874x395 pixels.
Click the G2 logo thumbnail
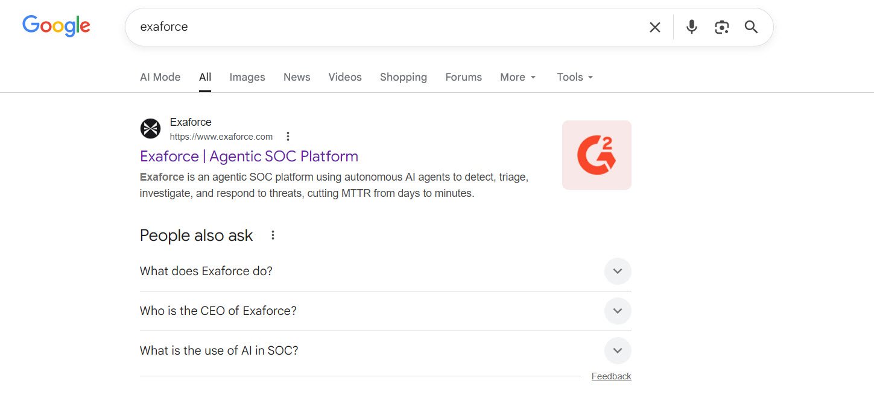point(596,155)
